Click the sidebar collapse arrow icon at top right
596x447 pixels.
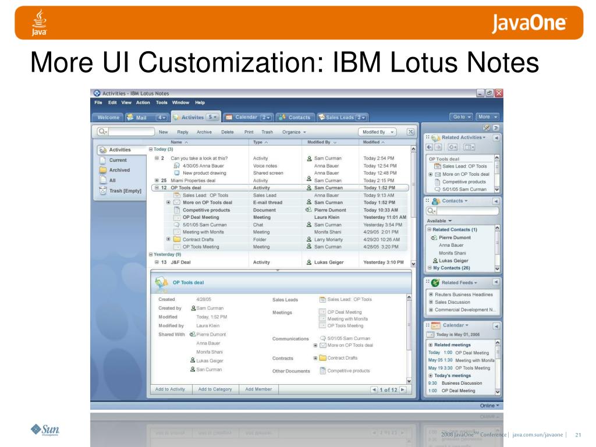(496, 127)
